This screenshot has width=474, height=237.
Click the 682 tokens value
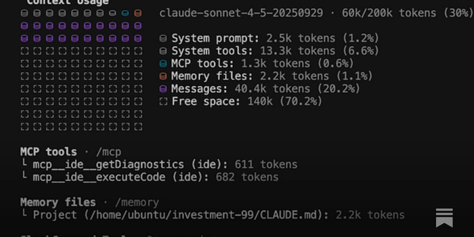pos(247,177)
